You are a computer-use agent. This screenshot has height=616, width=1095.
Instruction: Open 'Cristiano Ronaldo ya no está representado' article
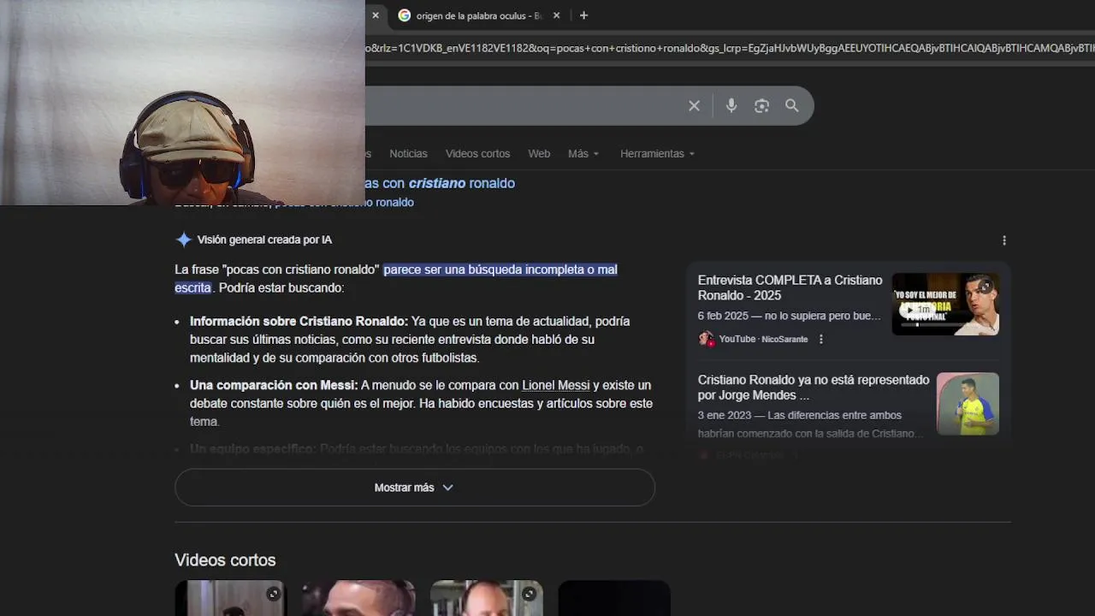coord(814,388)
